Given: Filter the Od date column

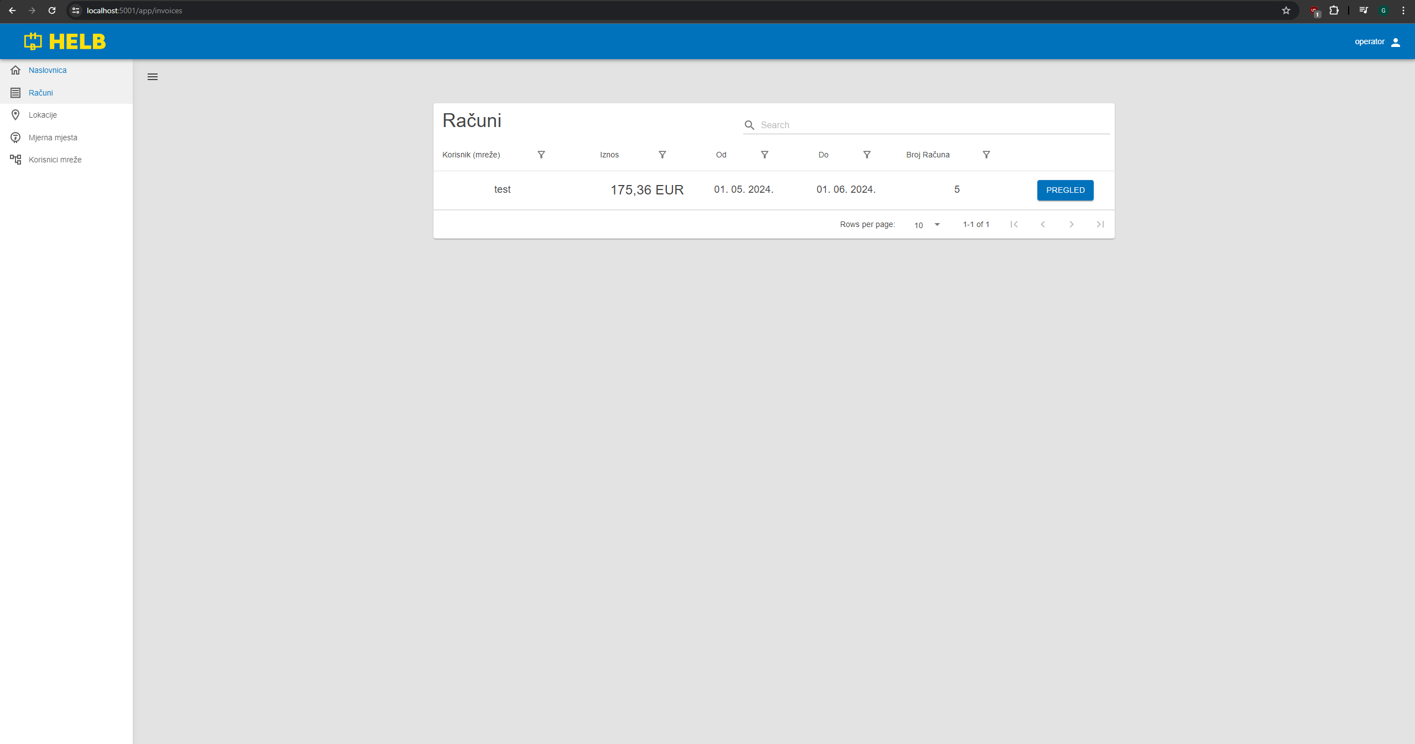Looking at the screenshot, I should pos(764,155).
